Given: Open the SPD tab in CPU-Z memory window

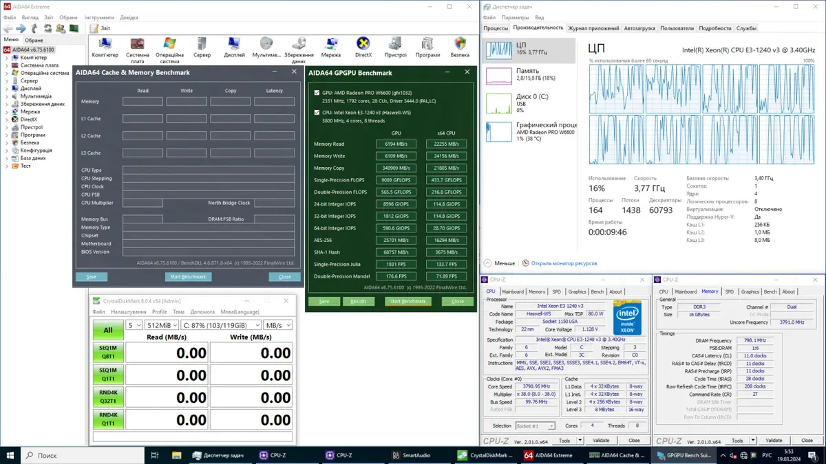Looking at the screenshot, I should pos(729,291).
